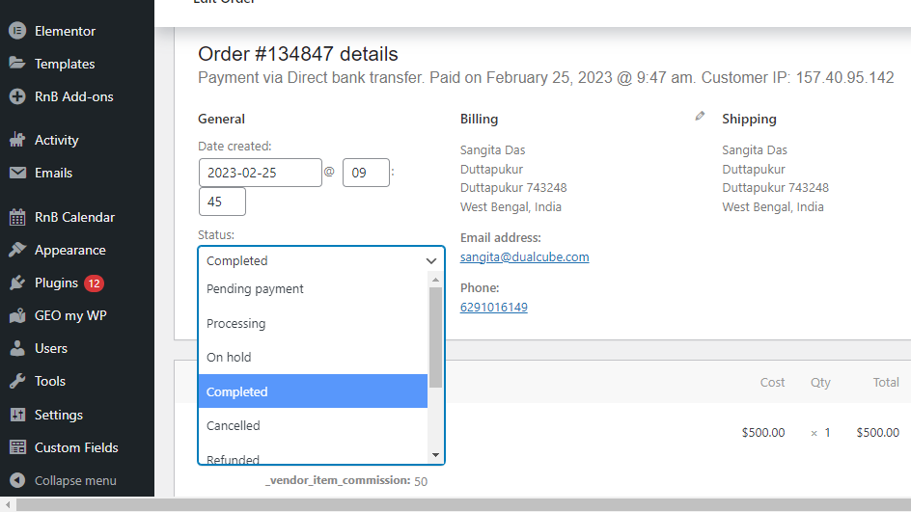Collapse the Status dropdown showing Completed
This screenshot has width=911, height=512.
321,260
